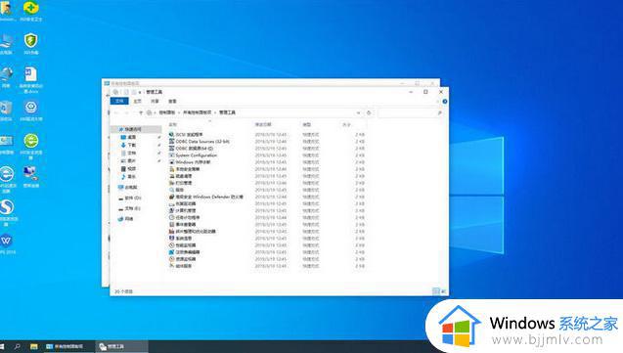Screen dimensions: 623x353
Task: Switch to 管理工具 taskbar button
Action: coord(121,346)
